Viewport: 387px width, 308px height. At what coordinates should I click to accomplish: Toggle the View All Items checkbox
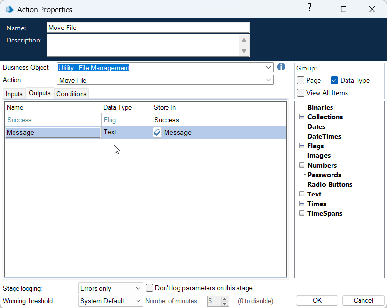301,93
